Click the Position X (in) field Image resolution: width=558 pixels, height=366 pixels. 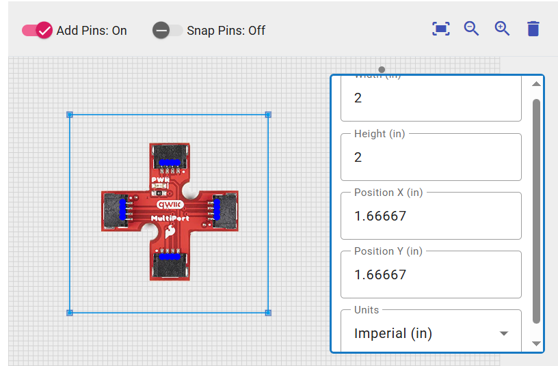point(431,216)
